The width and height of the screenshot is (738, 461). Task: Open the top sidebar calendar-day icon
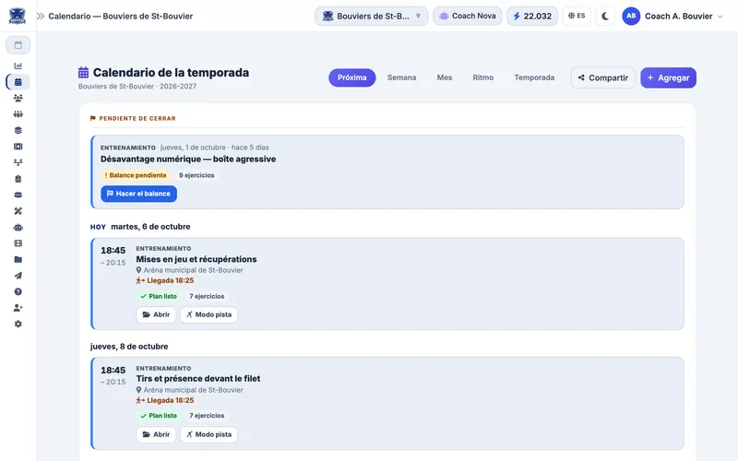tap(18, 45)
